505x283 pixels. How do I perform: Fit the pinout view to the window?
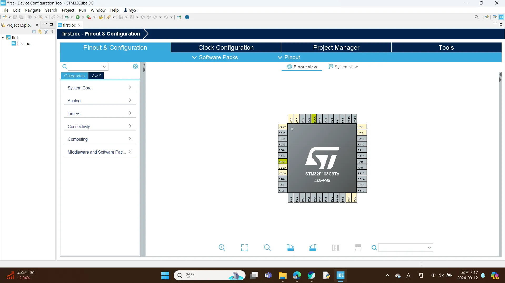pos(244,247)
